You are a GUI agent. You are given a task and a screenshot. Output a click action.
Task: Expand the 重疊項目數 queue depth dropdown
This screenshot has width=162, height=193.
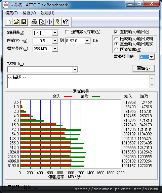coord(152,57)
